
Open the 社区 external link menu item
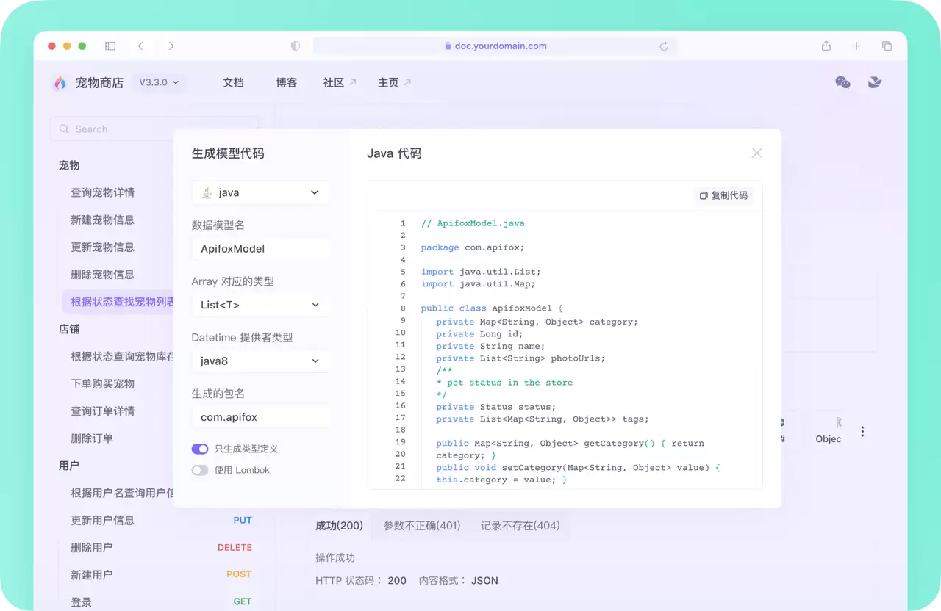click(340, 82)
